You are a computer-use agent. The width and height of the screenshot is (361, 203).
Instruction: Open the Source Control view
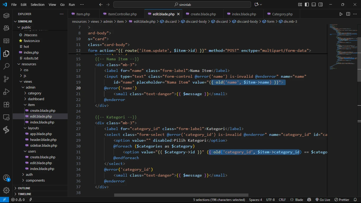pyautogui.click(x=6, y=79)
